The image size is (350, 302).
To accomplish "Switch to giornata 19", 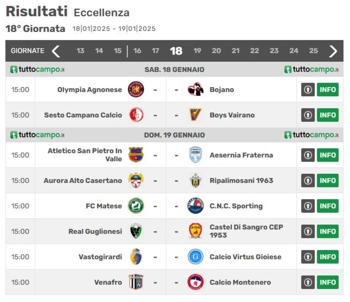I will point(197,51).
